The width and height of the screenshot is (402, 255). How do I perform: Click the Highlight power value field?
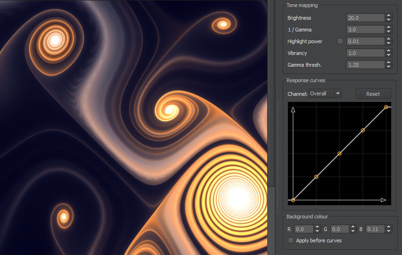coord(365,41)
